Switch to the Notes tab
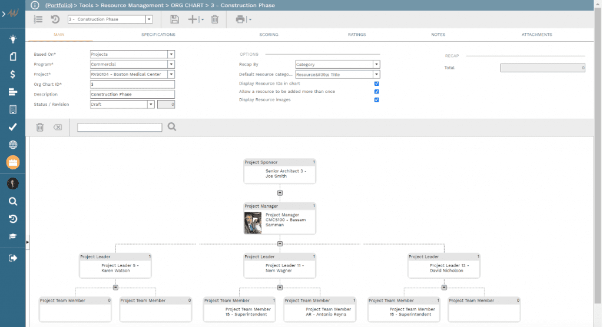The height and width of the screenshot is (327, 603). [438, 35]
